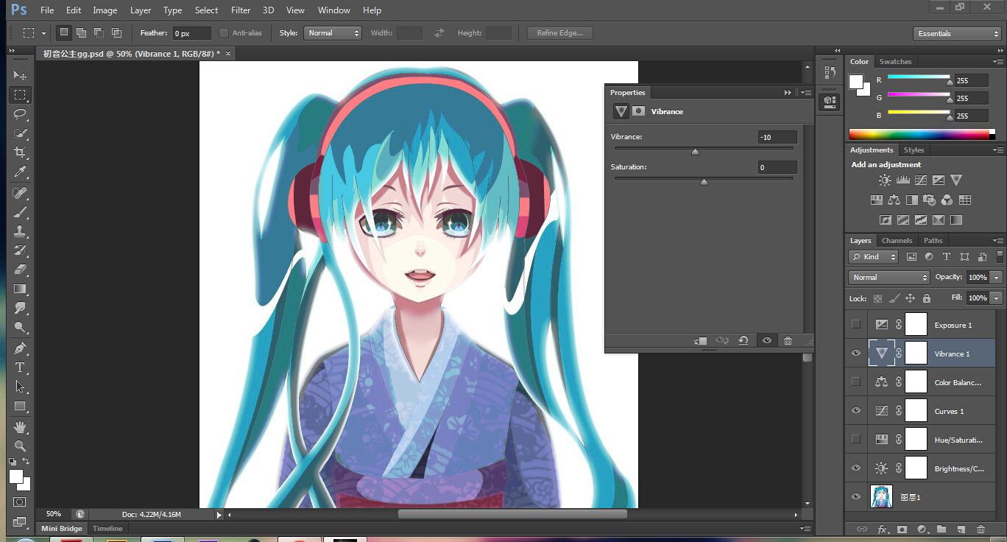Viewport: 1007px width, 542px height.
Task: Select the Hand tool
Action: click(x=20, y=426)
